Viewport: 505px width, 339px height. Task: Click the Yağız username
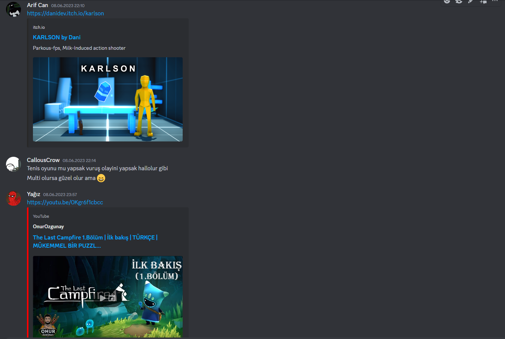point(33,194)
